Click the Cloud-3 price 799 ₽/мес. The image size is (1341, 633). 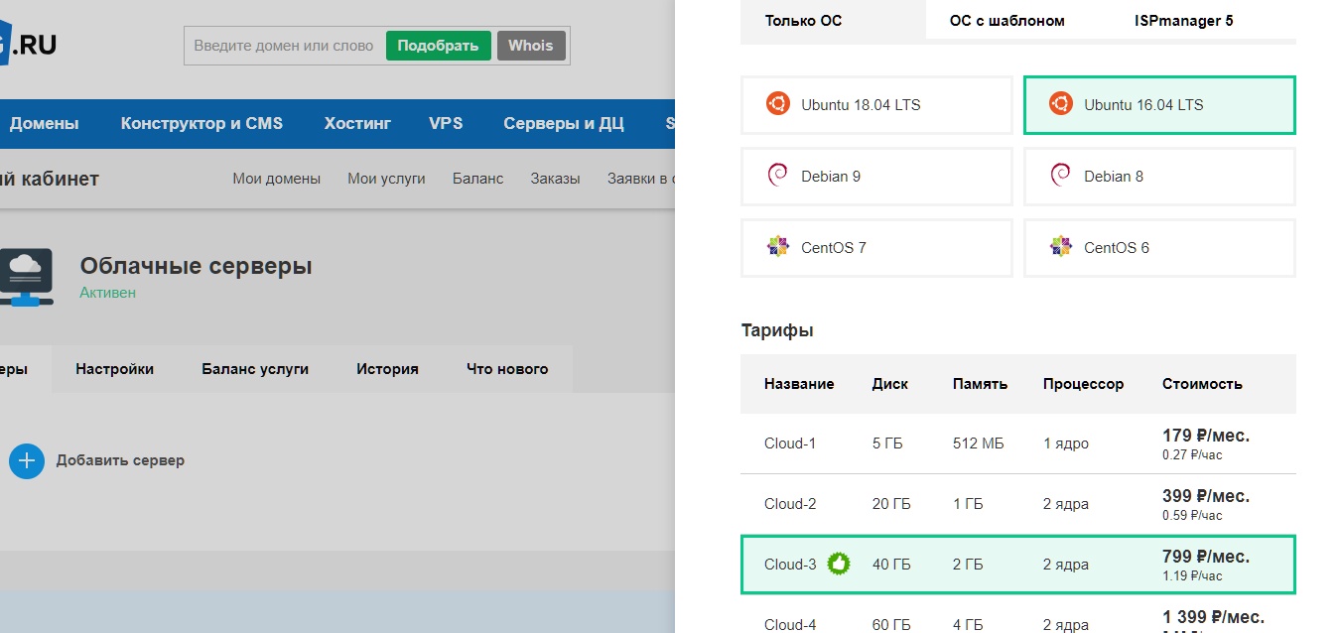pos(1206,557)
